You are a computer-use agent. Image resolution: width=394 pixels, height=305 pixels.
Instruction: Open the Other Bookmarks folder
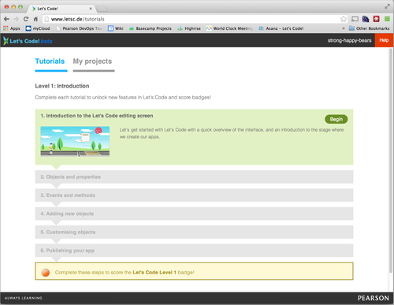(369, 28)
